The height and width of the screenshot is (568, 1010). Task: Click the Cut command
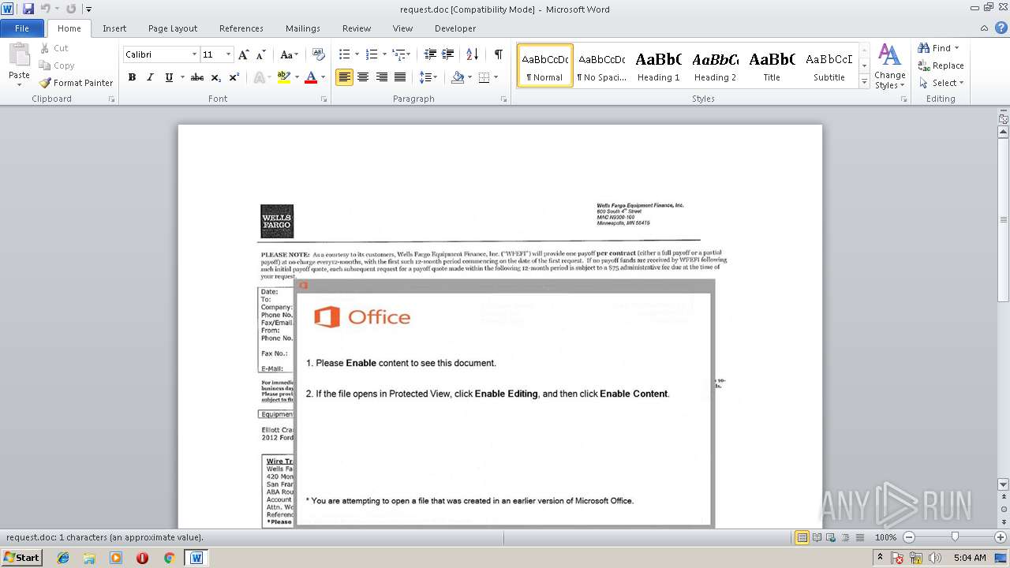(x=54, y=48)
